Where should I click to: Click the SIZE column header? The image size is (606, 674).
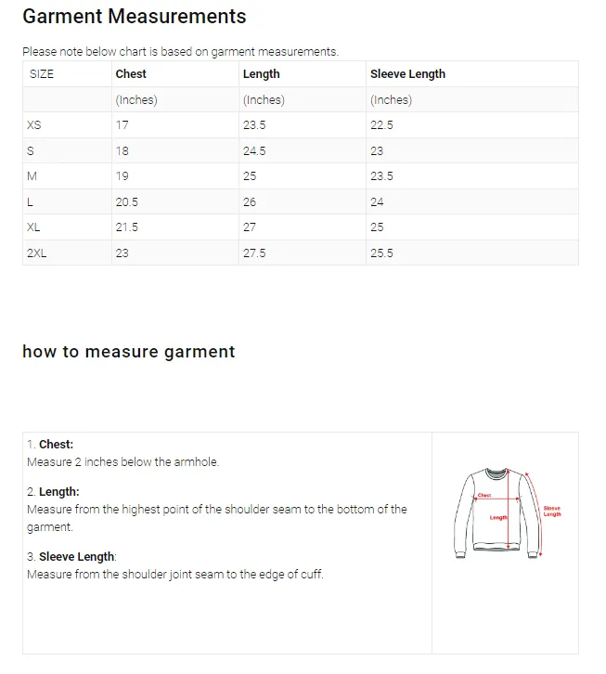point(42,74)
